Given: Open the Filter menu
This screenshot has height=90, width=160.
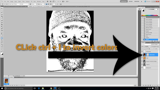Looking at the screenshot, I should pos(23,1).
